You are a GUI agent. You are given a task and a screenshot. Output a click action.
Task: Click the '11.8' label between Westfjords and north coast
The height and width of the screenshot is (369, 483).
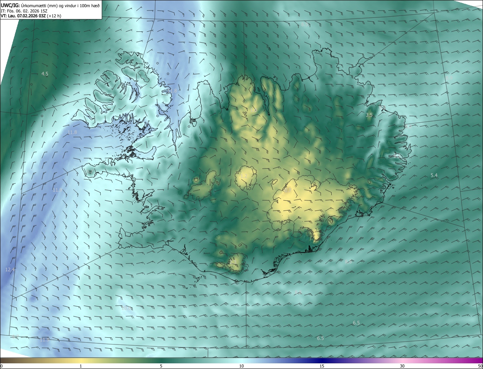point(172,91)
